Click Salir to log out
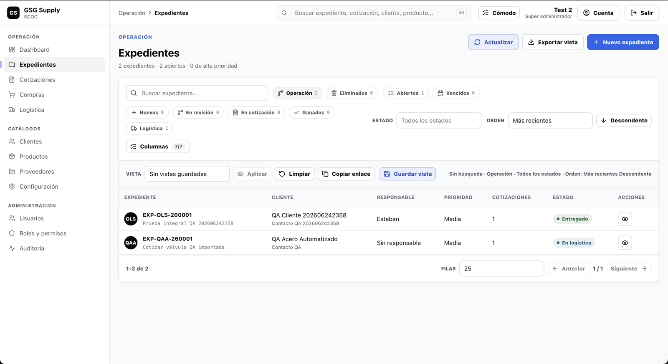The image size is (668, 364). pos(642,13)
